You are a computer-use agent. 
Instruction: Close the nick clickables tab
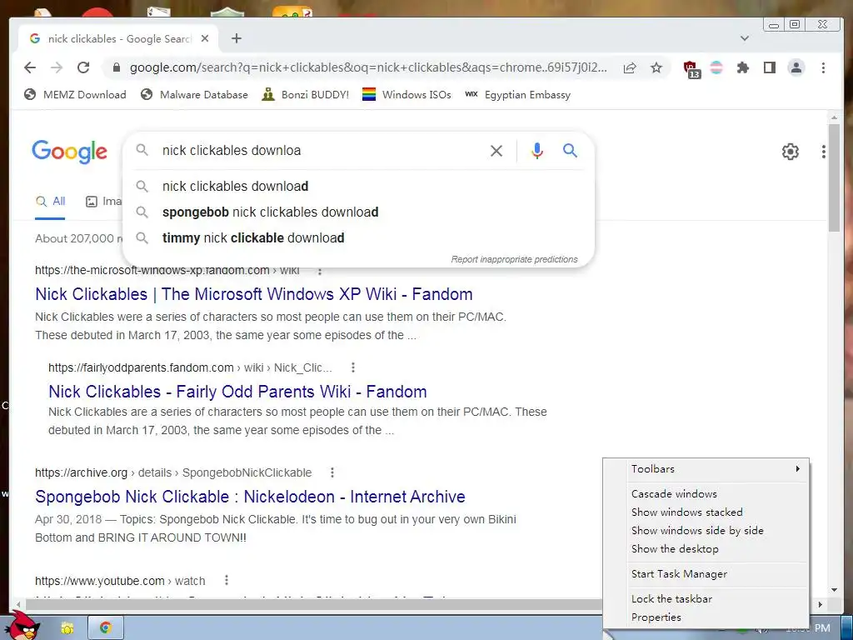(x=205, y=38)
